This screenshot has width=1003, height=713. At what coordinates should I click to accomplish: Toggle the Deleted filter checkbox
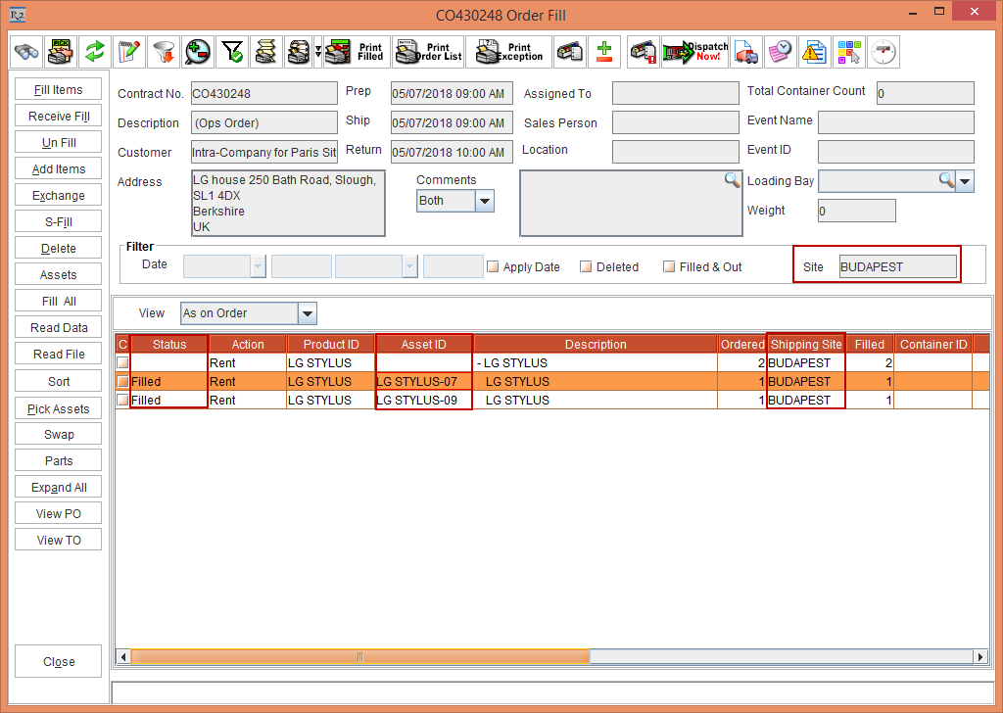[x=586, y=267]
